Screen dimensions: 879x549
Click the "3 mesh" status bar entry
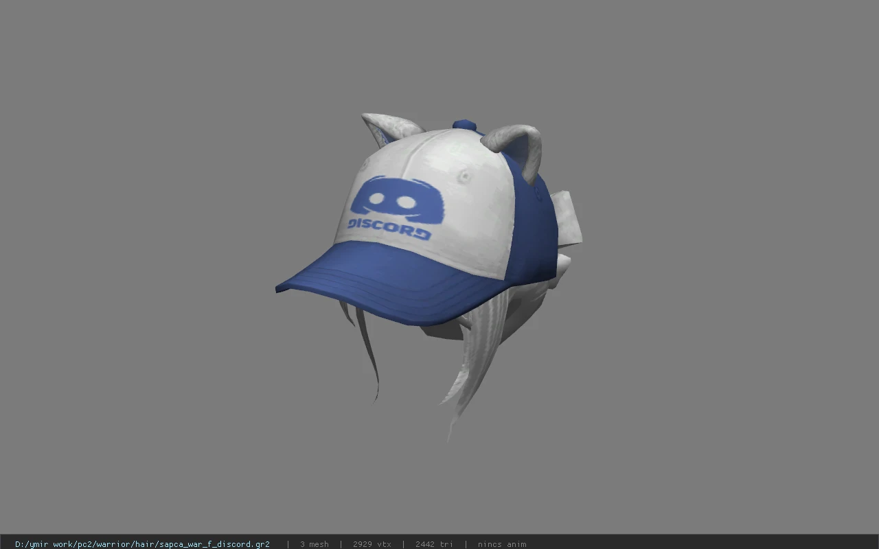[315, 544]
